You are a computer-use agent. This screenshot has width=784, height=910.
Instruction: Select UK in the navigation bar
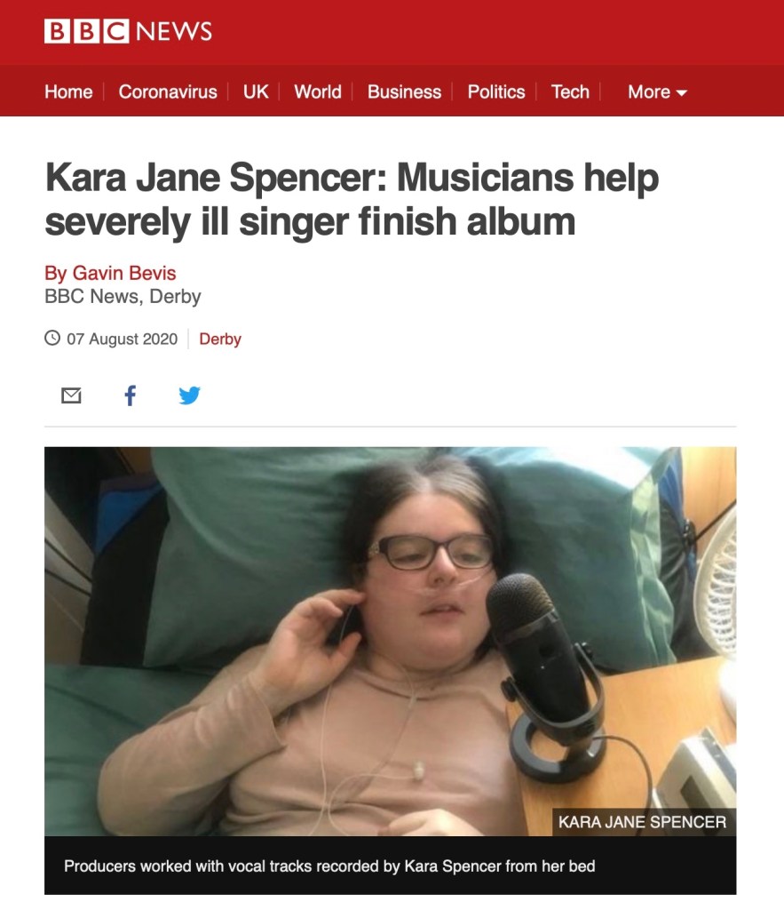click(256, 92)
